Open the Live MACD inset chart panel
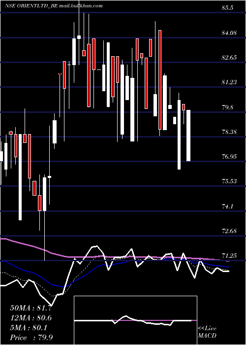Image resolution: width=246 pixels, height=345 pixels. [135, 320]
